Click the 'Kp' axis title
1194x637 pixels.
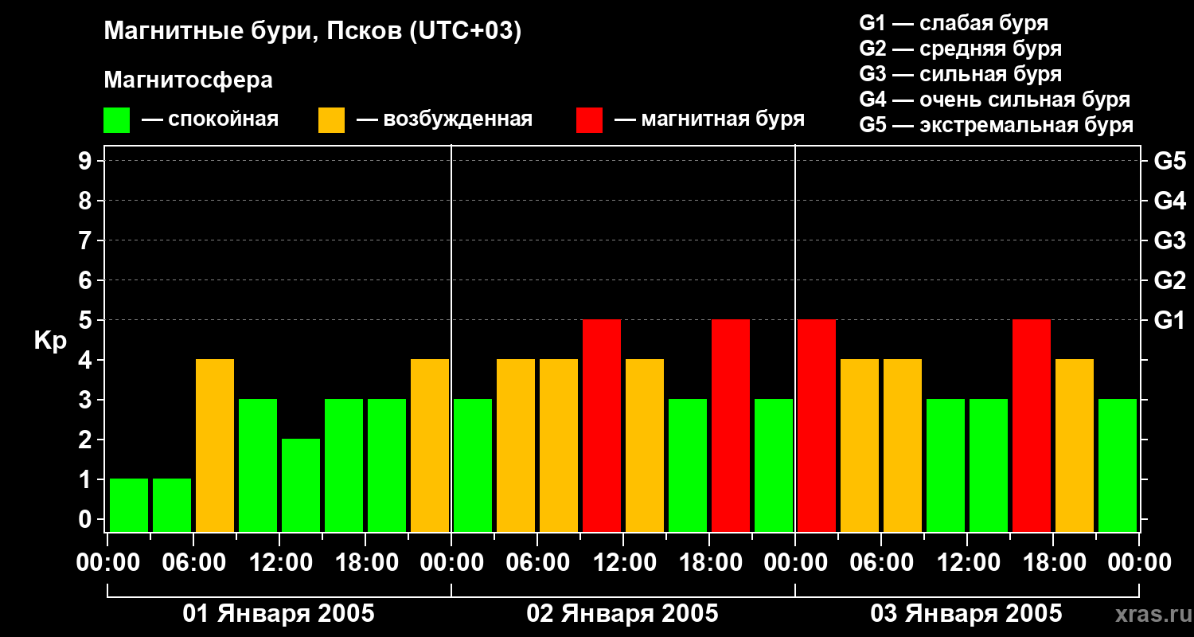50,341
